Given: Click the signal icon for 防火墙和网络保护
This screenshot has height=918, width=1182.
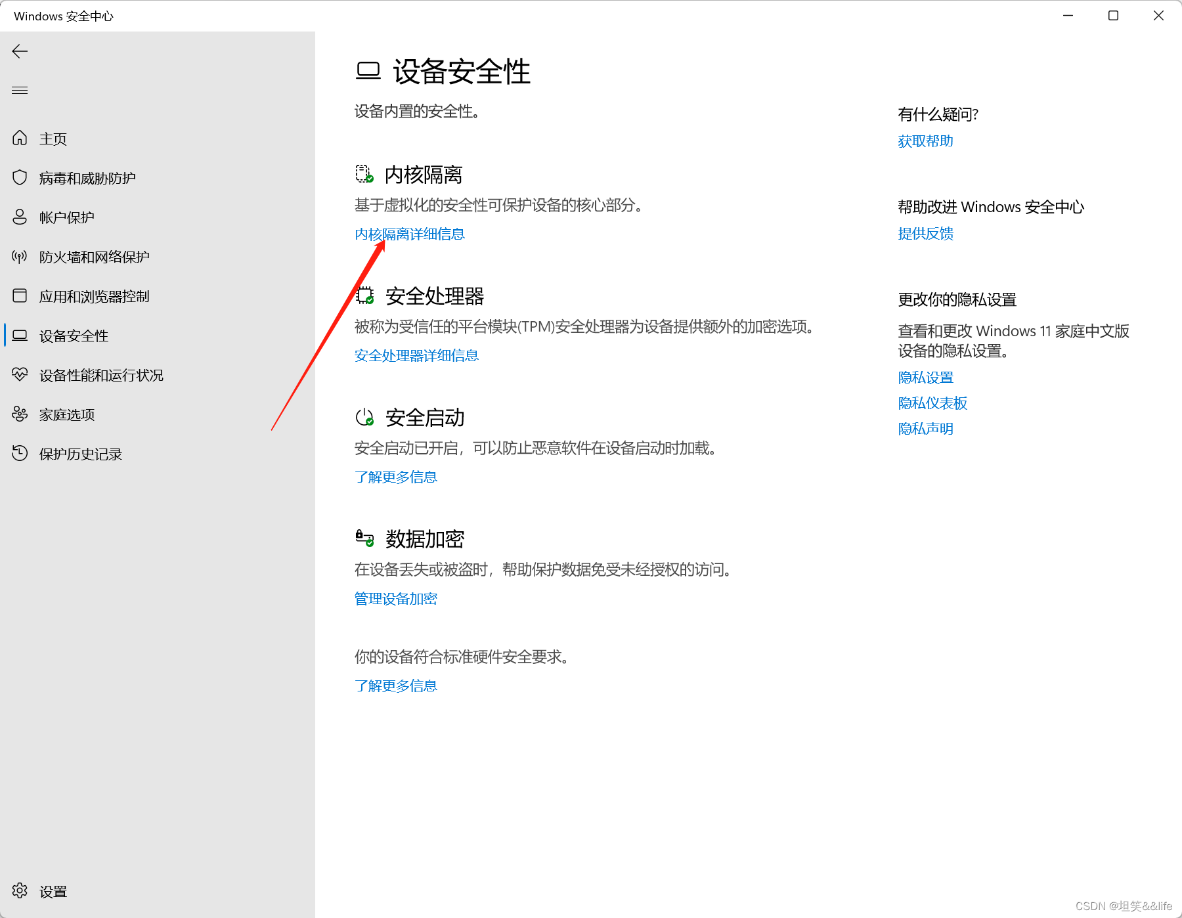Looking at the screenshot, I should 20,256.
